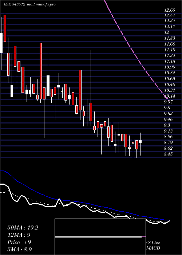
Task: Click the 5MA : 8.9 readout
Action: (x=20, y=250)
